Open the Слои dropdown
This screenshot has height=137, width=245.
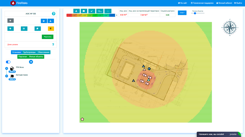[182, 13]
